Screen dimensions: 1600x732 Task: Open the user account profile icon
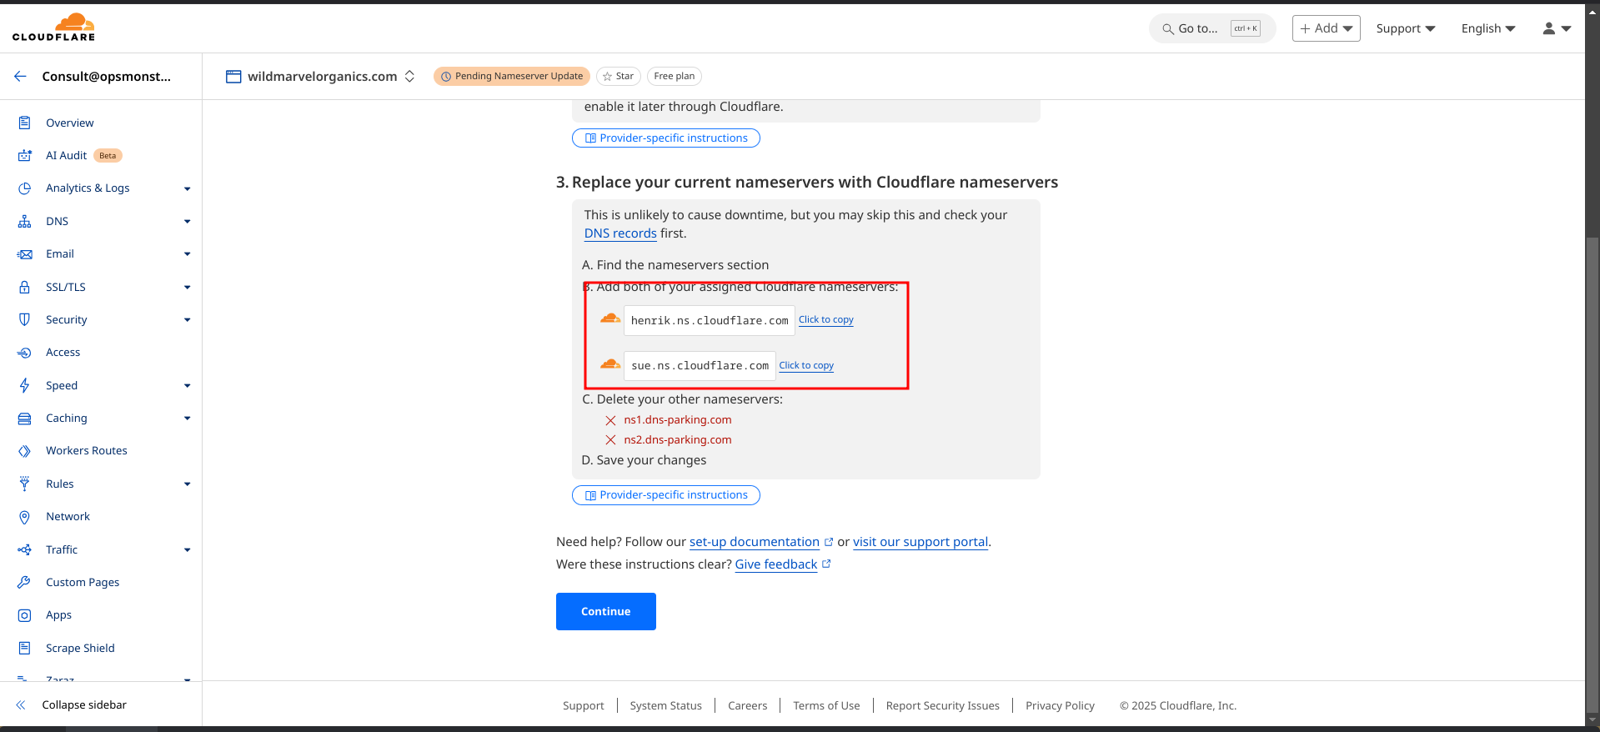click(x=1555, y=28)
